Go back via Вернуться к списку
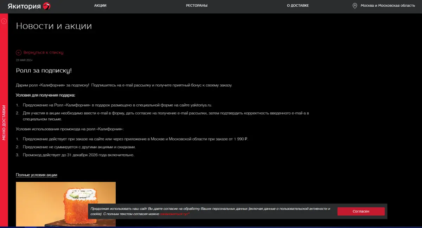Viewport: 422px width, 228px height. pyautogui.click(x=43, y=53)
